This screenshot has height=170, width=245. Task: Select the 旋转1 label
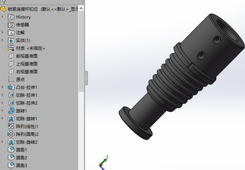click(x=21, y=111)
